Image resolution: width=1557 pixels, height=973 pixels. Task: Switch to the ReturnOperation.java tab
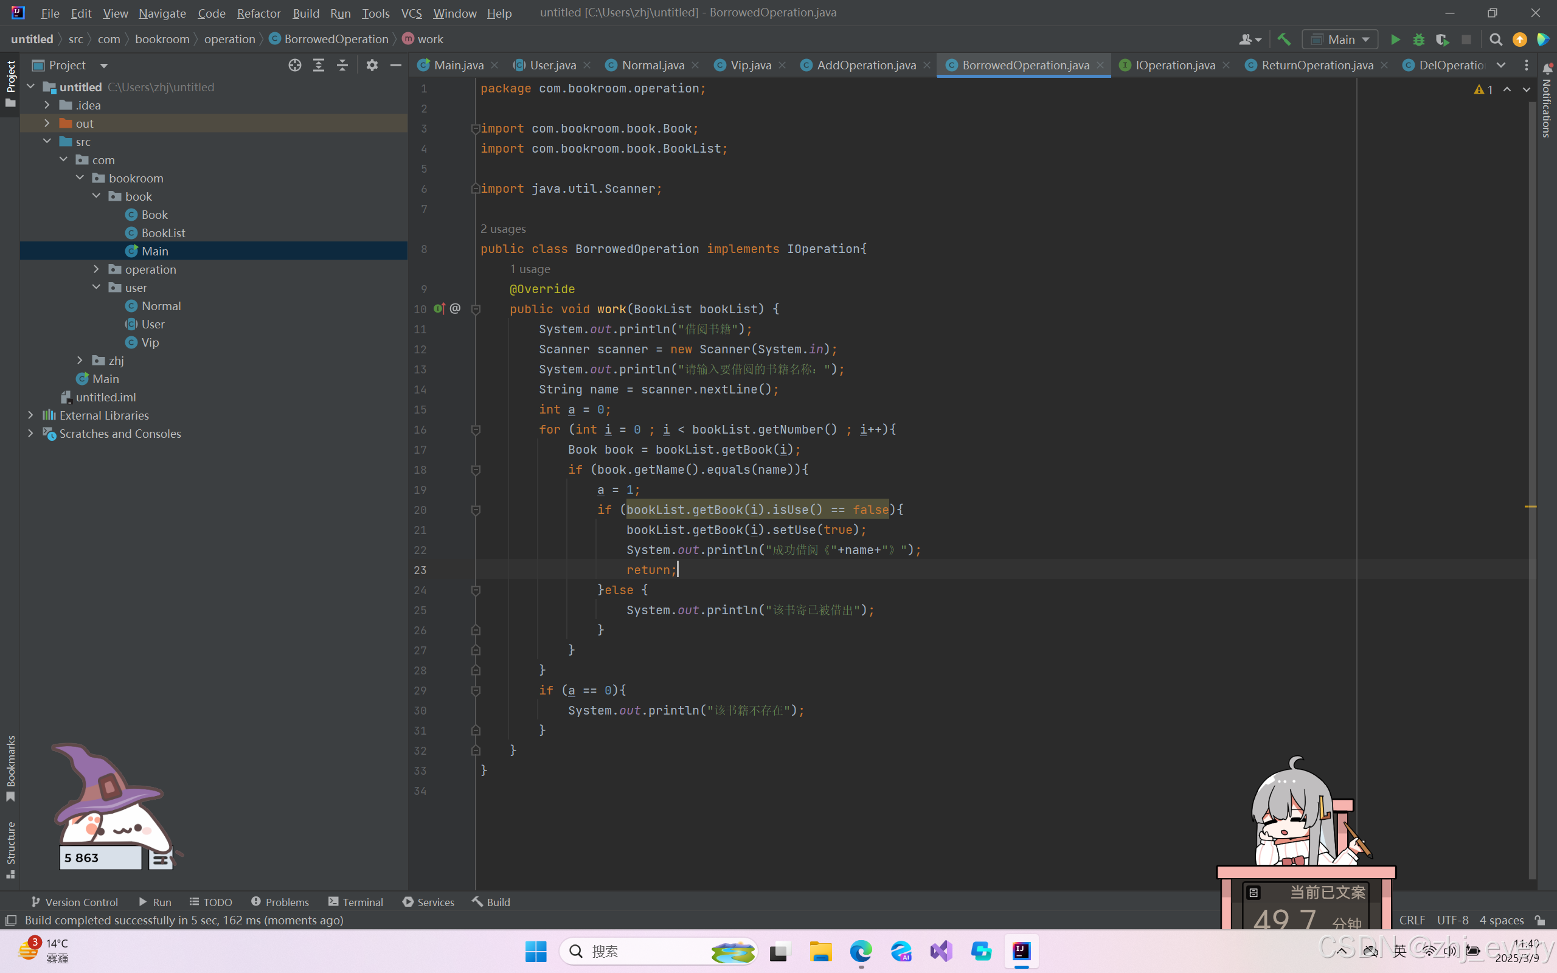pos(1316,65)
